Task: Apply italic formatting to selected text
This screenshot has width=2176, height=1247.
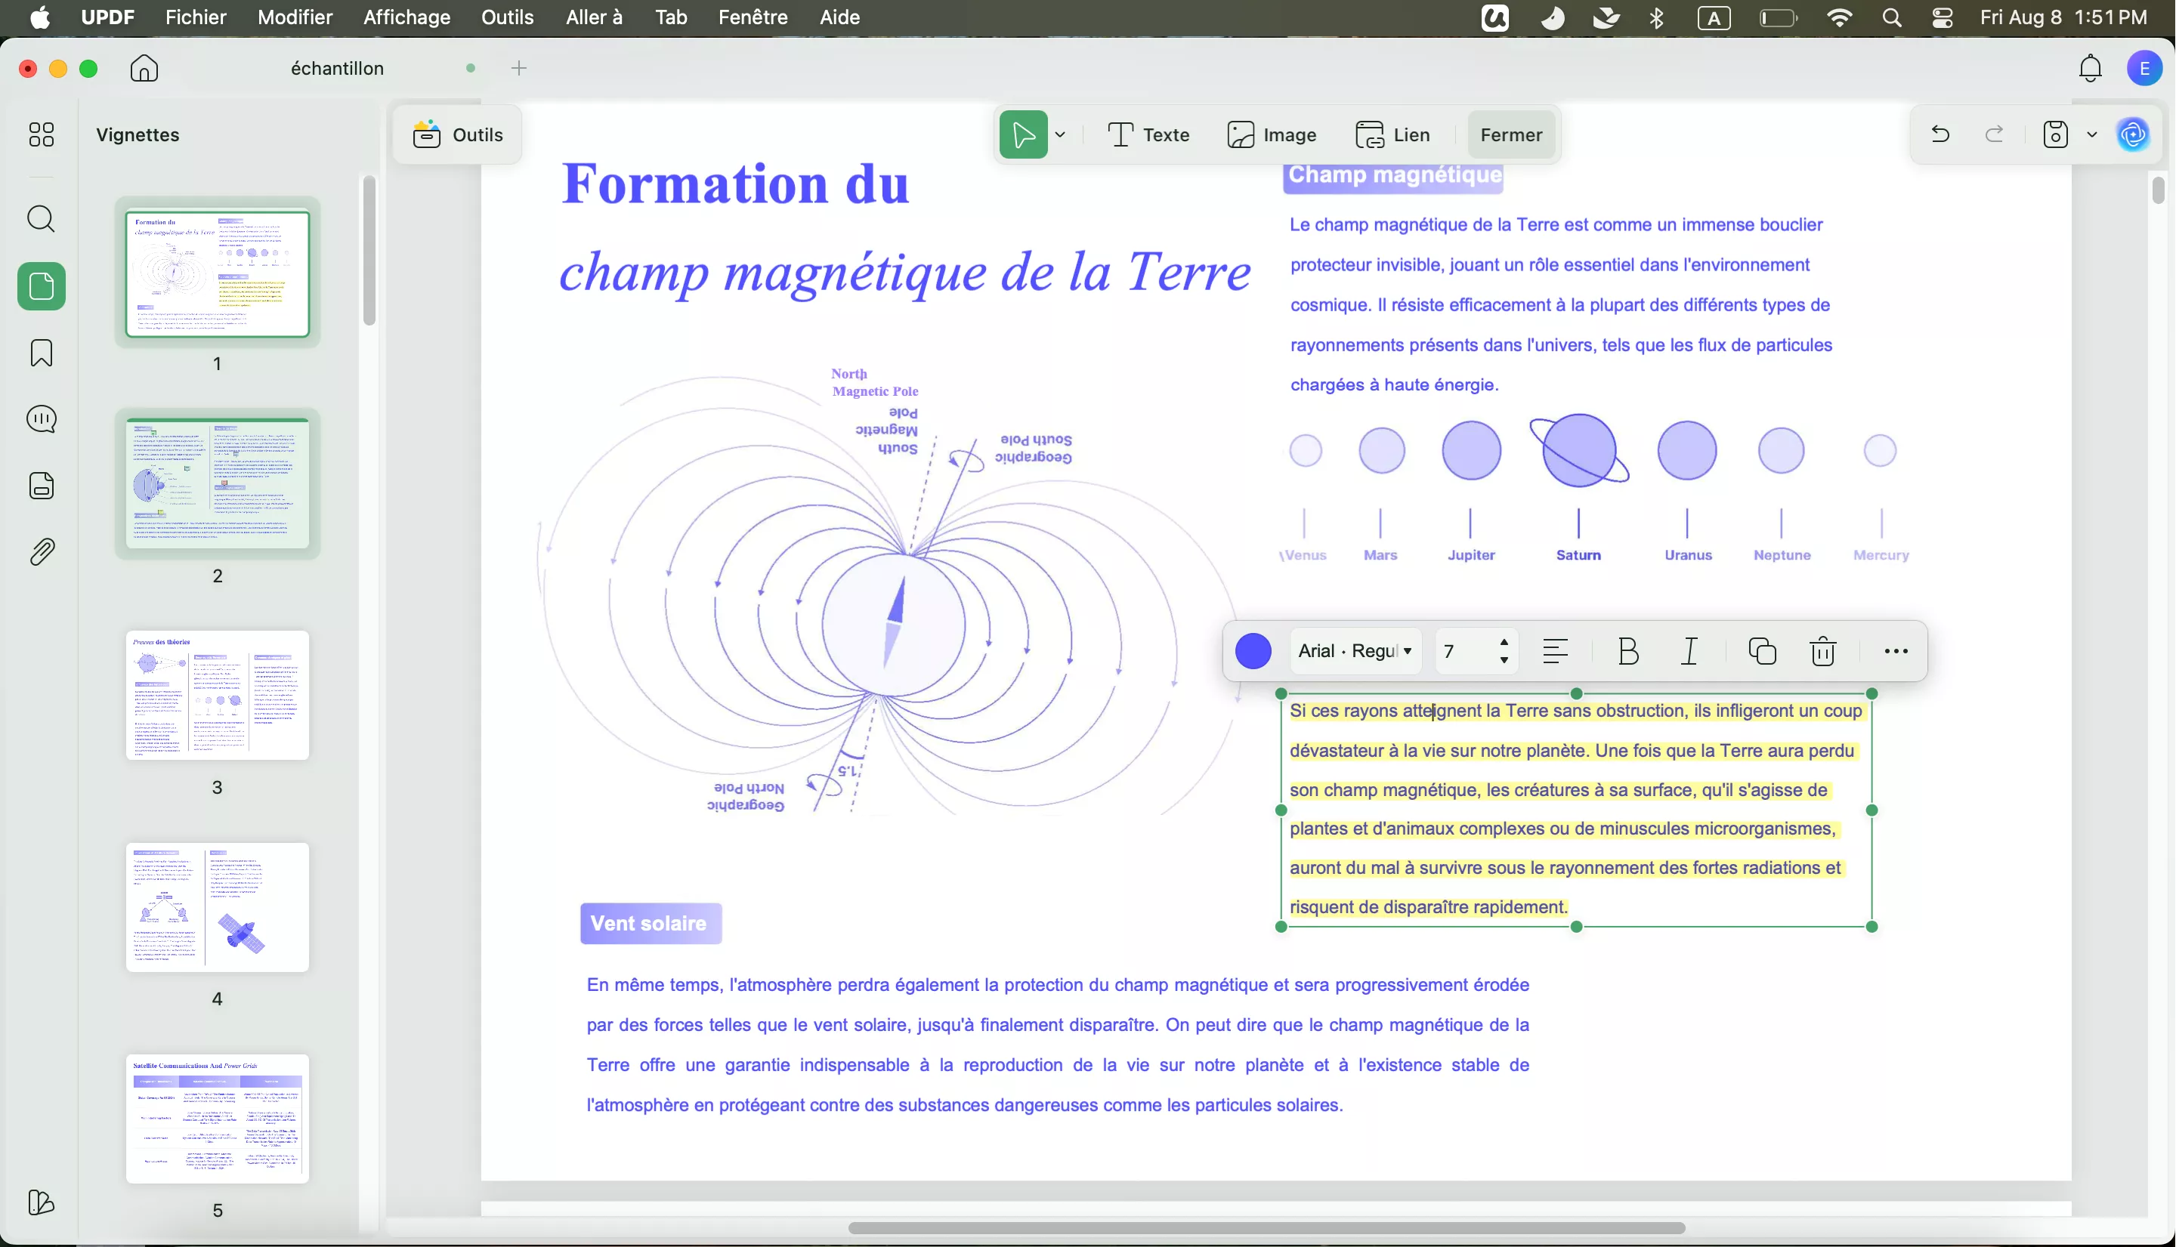Action: tap(1689, 651)
